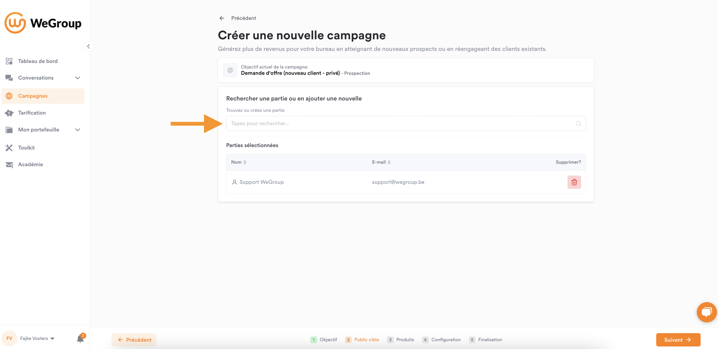
Task: Open the Fajke Vosters user dropdown
Action: pyautogui.click(x=37, y=338)
